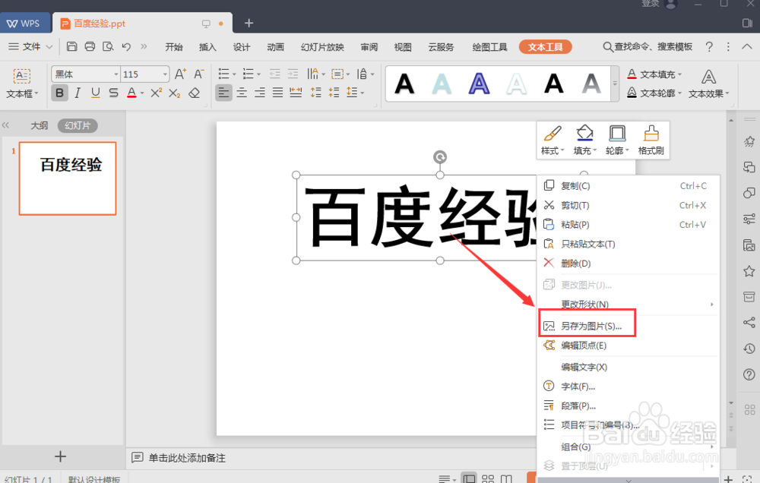Click notes area 单击此处添加备注
Screen dimensions: 760x483
(187, 458)
